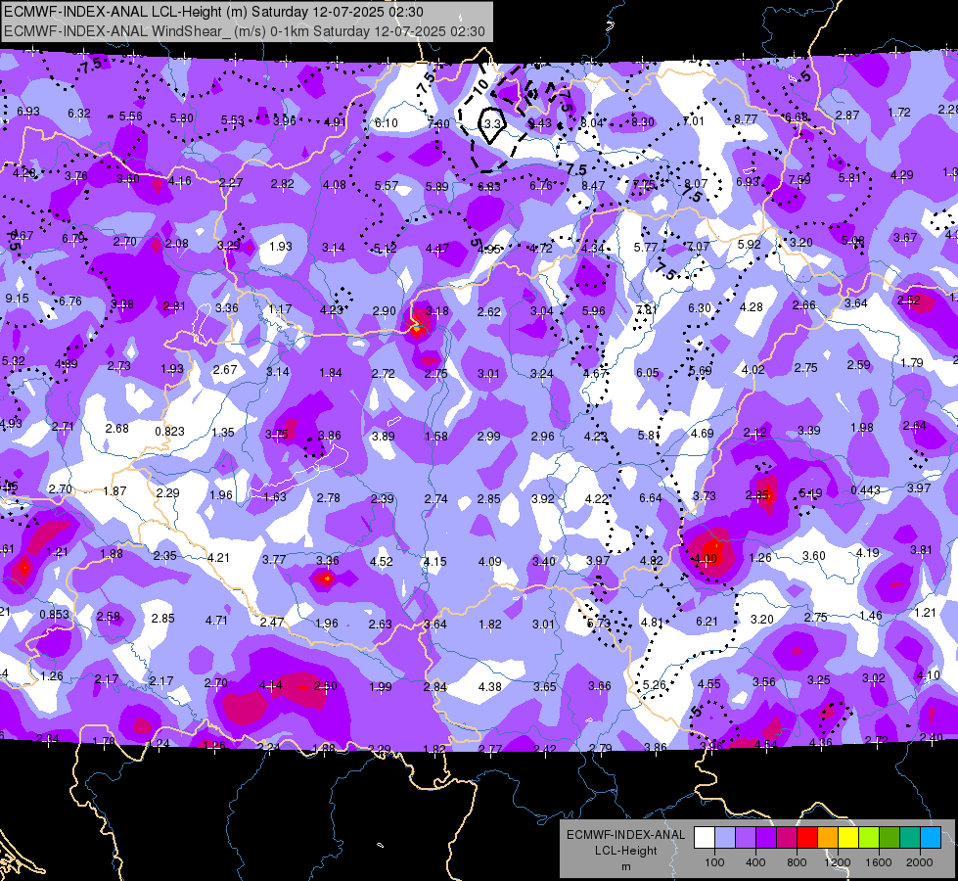Click the wind shear value 1.87
Viewport: 958px width, 881px height.
pyautogui.click(x=114, y=491)
